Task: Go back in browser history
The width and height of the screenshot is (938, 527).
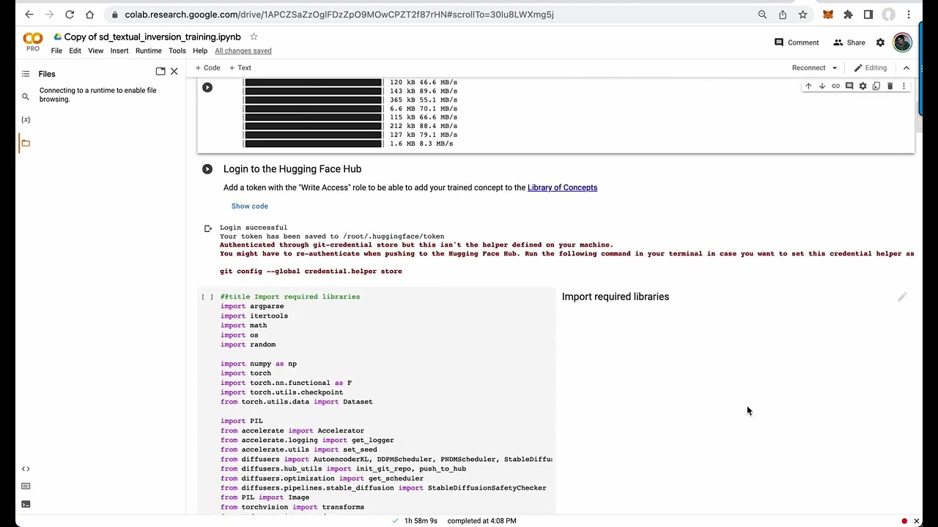Action: coord(29,14)
